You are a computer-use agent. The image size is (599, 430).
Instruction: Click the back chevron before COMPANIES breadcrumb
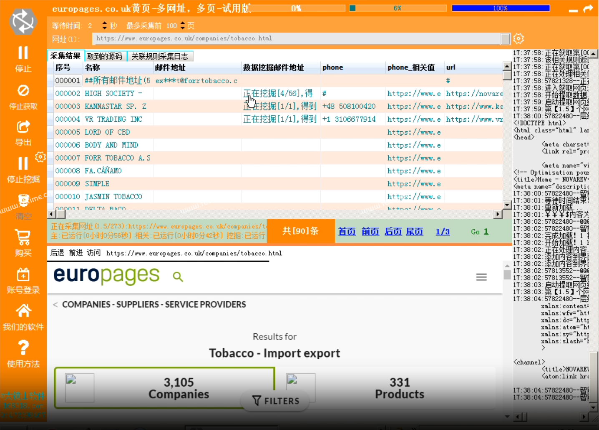point(55,305)
